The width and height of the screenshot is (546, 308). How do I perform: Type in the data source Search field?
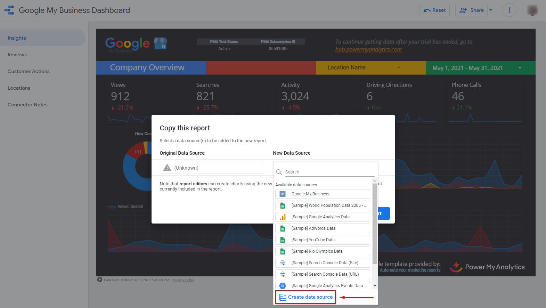click(x=328, y=172)
